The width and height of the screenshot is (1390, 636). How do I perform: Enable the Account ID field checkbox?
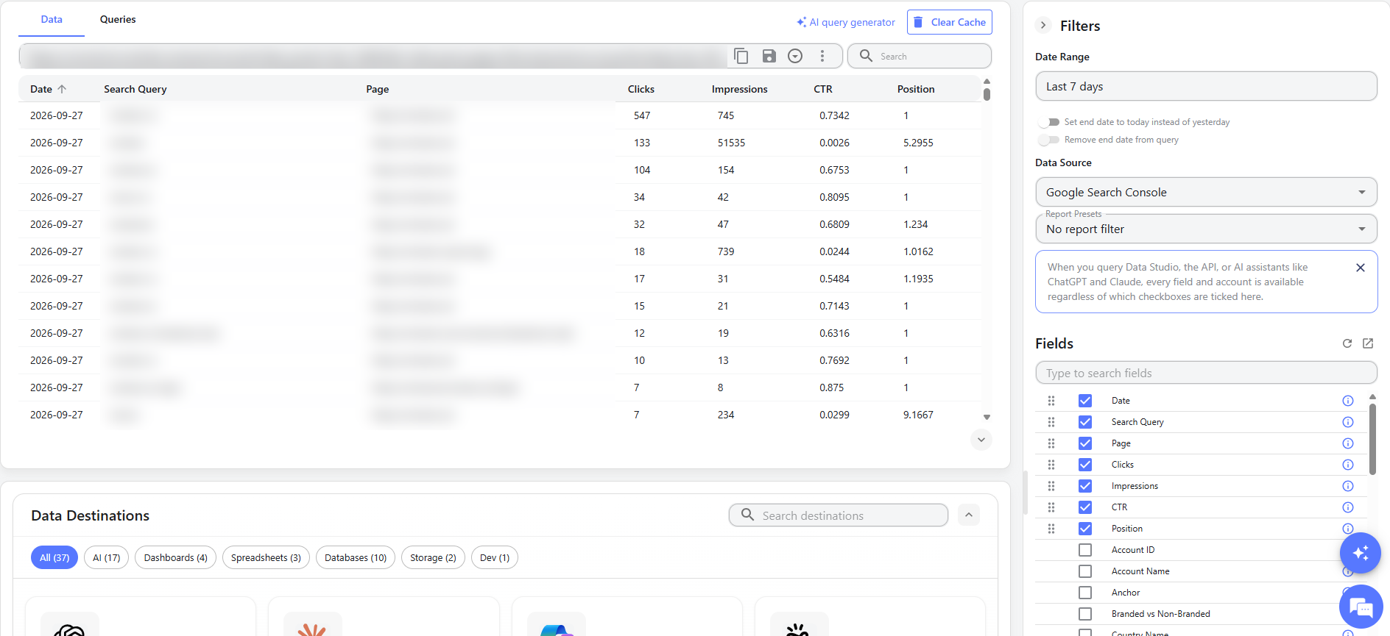pyautogui.click(x=1085, y=550)
